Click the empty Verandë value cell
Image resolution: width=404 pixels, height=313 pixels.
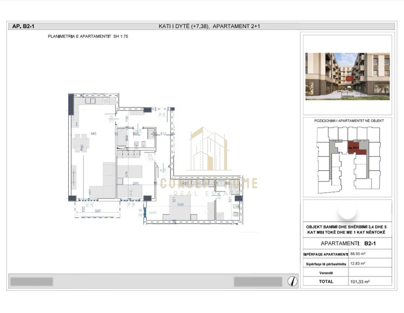coord(370,273)
